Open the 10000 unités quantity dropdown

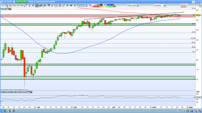point(138,6)
